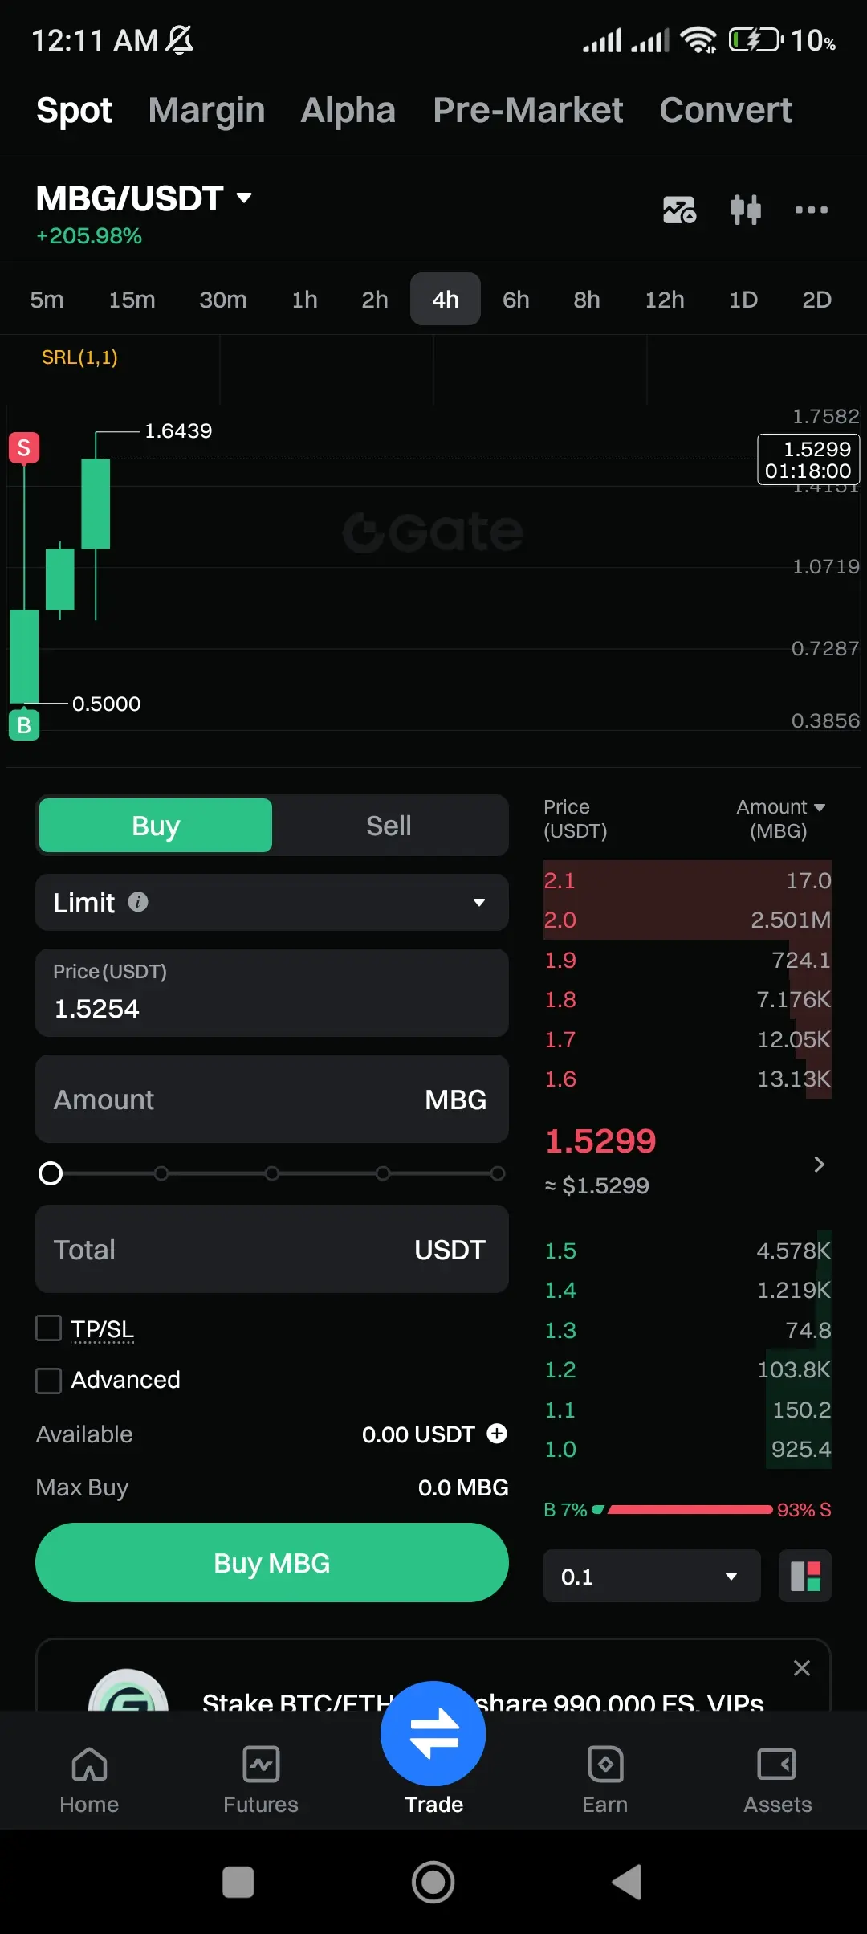Viewport: 867px width, 1934px height.
Task: Open the candlestick chart settings icon
Action: (x=745, y=210)
